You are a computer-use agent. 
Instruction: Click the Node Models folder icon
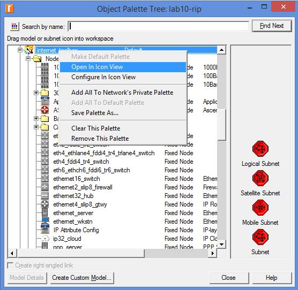[37, 59]
